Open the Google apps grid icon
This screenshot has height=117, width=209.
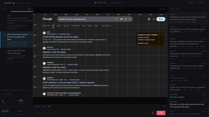pos(154,19)
